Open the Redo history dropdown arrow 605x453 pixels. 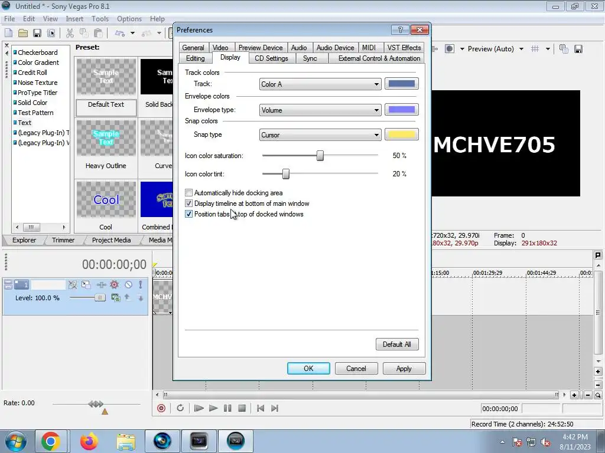(159, 33)
